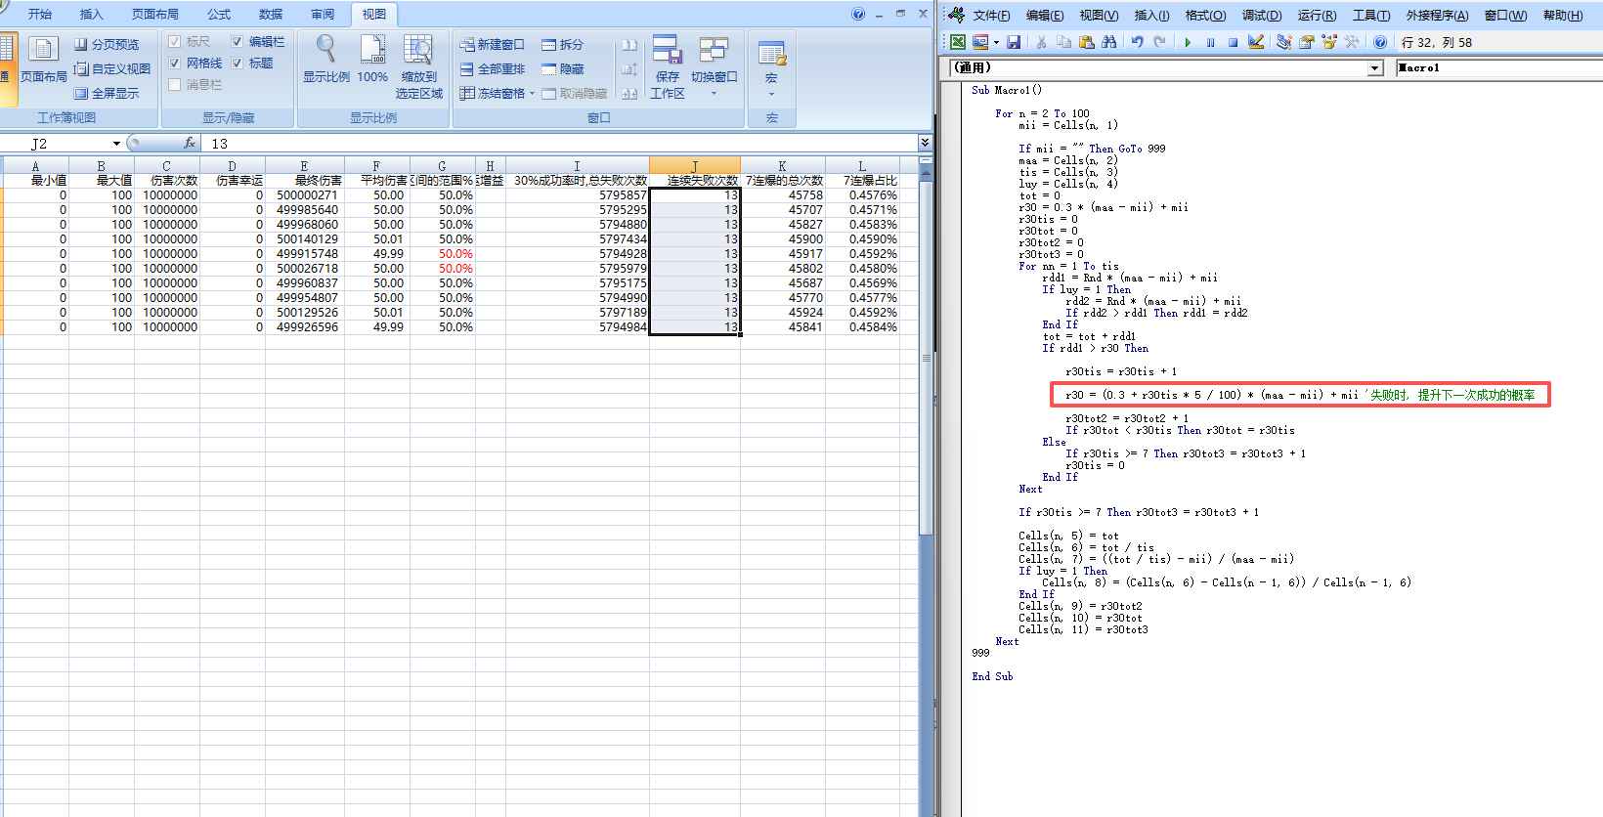The image size is (1603, 817).
Task: Toggle the 消息栏 message bar checkbox
Action: 175,85
